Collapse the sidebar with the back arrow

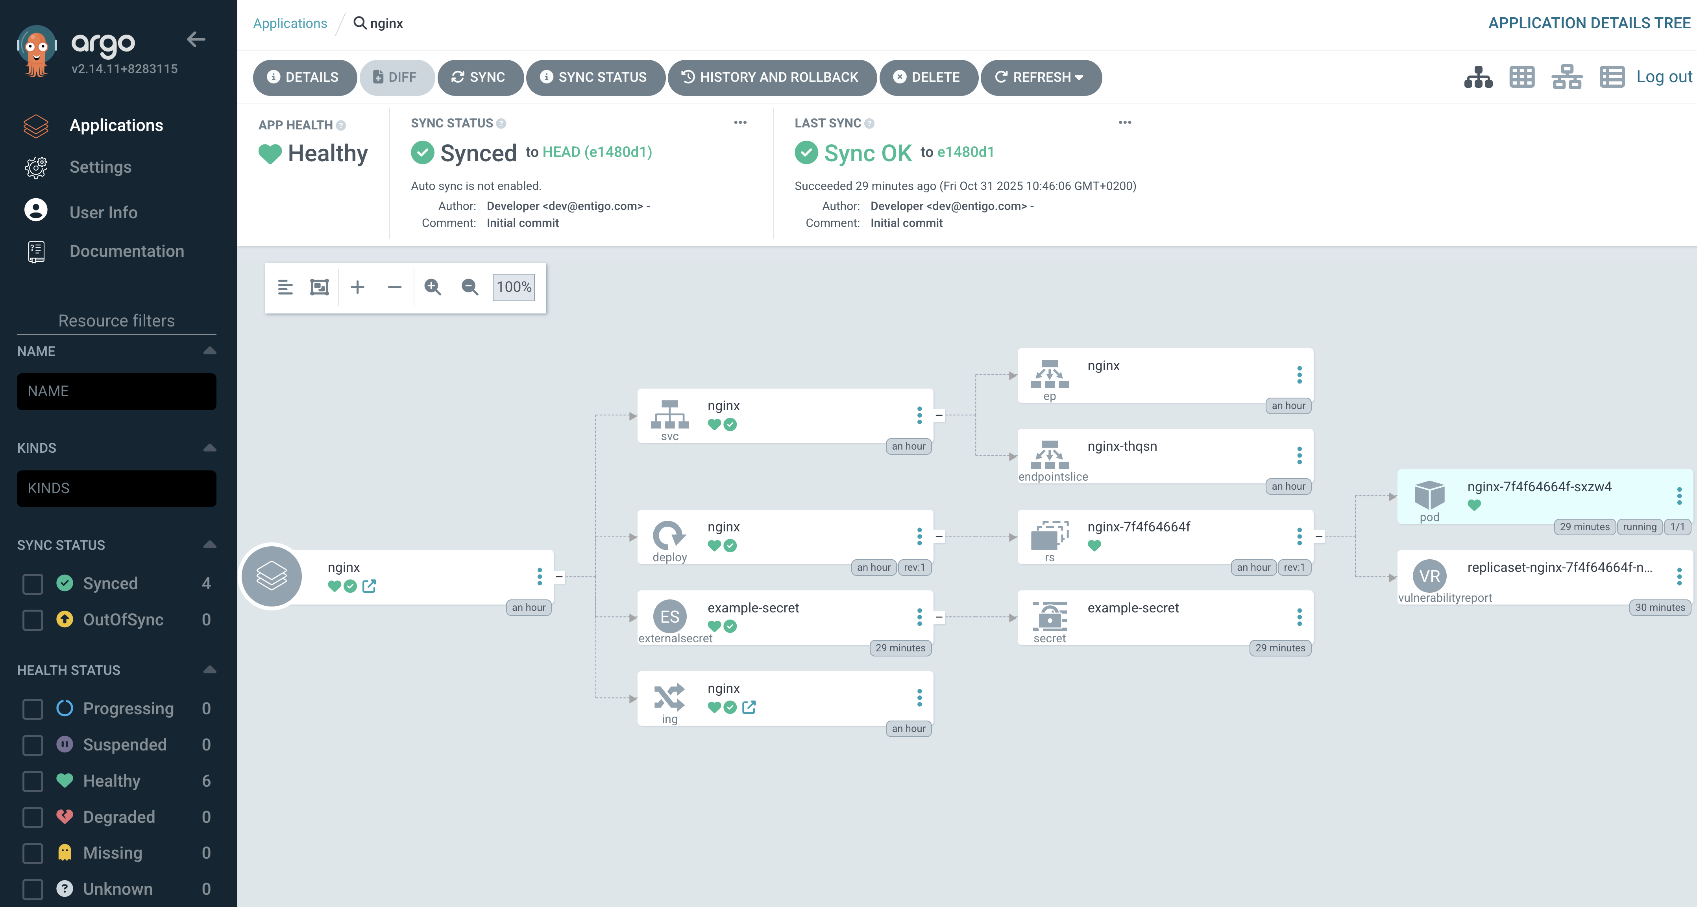pyautogui.click(x=196, y=39)
